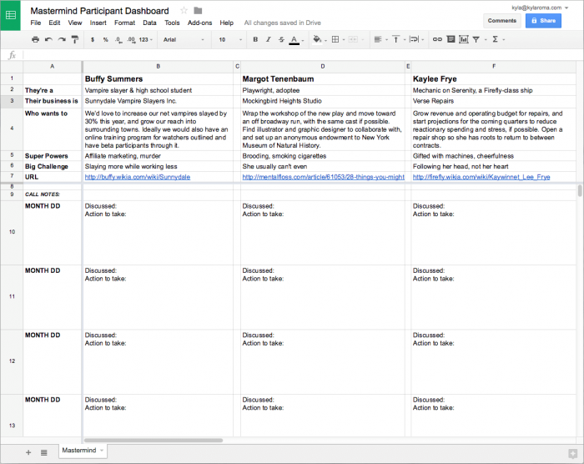Screen dimensions: 584x464
Task: Format as percent
Action: tap(106, 39)
